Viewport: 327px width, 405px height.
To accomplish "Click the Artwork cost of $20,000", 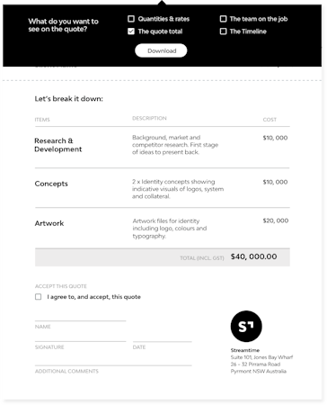I will (x=276, y=220).
